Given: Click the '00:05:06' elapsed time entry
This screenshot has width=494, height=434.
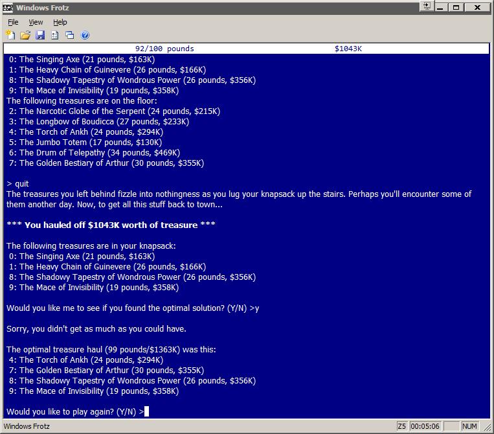Looking at the screenshot, I should (425, 426).
